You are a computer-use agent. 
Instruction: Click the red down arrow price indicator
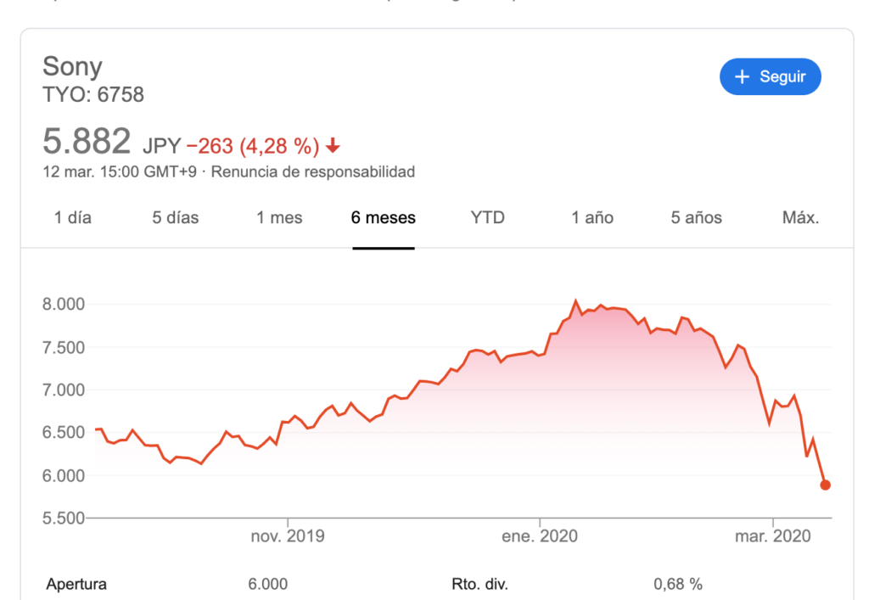click(x=333, y=146)
